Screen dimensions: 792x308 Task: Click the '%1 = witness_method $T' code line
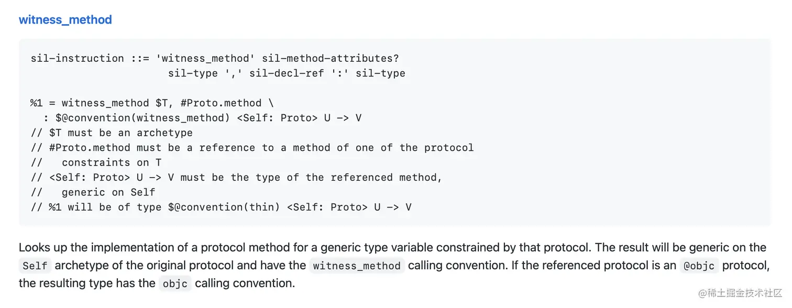click(152, 103)
